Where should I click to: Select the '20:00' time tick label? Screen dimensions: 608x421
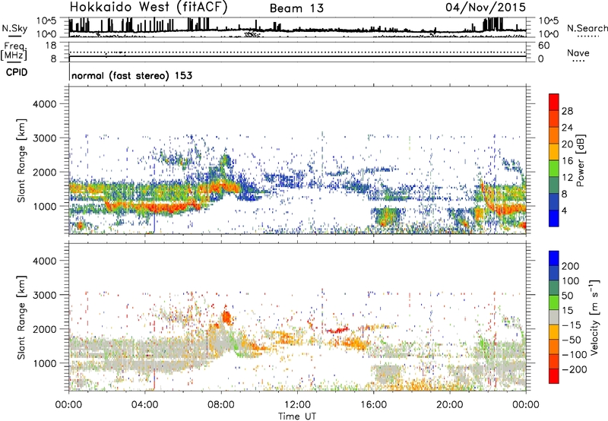(x=449, y=405)
